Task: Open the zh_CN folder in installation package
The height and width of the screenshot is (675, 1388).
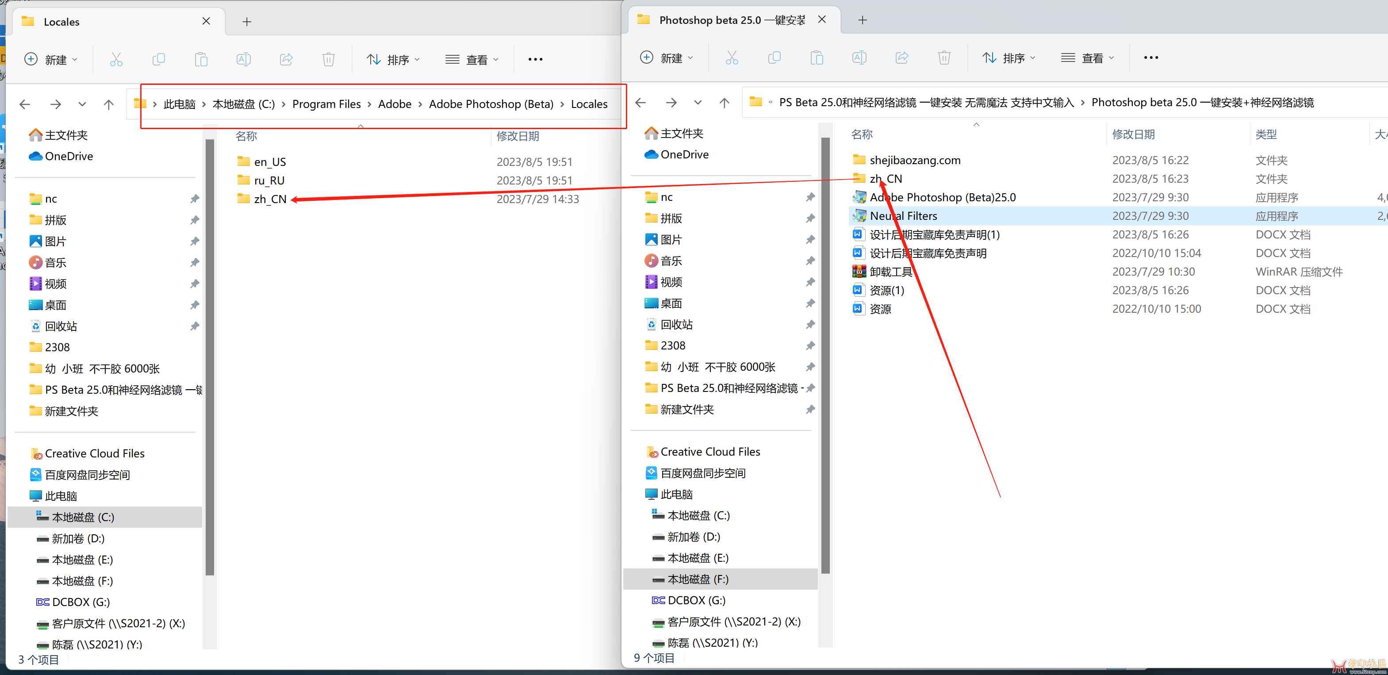Action: click(x=887, y=178)
